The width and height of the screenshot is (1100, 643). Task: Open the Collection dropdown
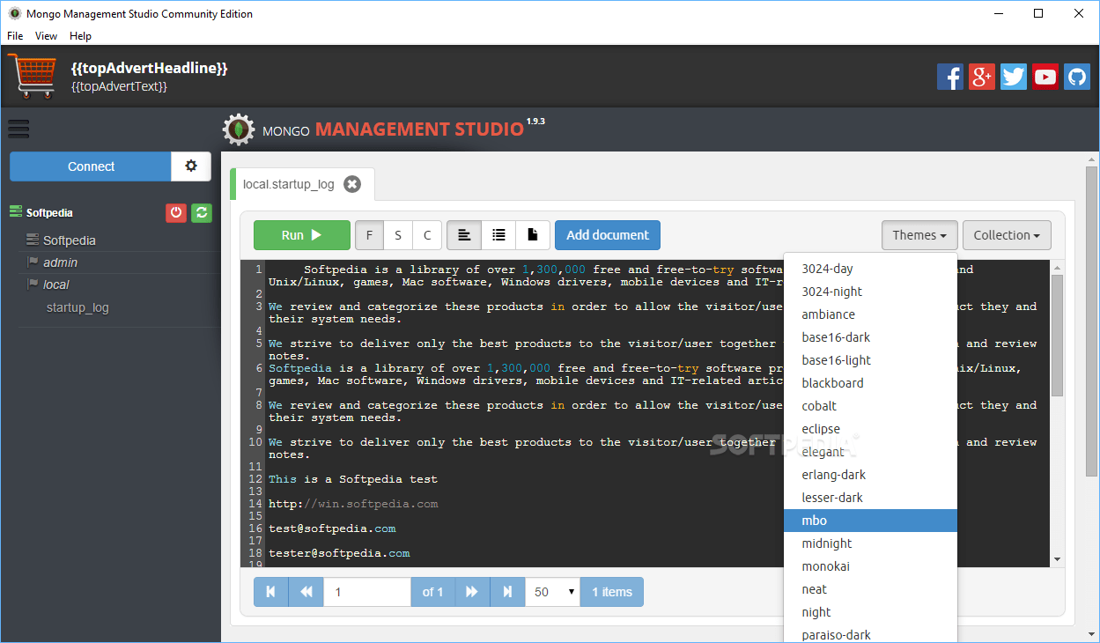click(1007, 234)
